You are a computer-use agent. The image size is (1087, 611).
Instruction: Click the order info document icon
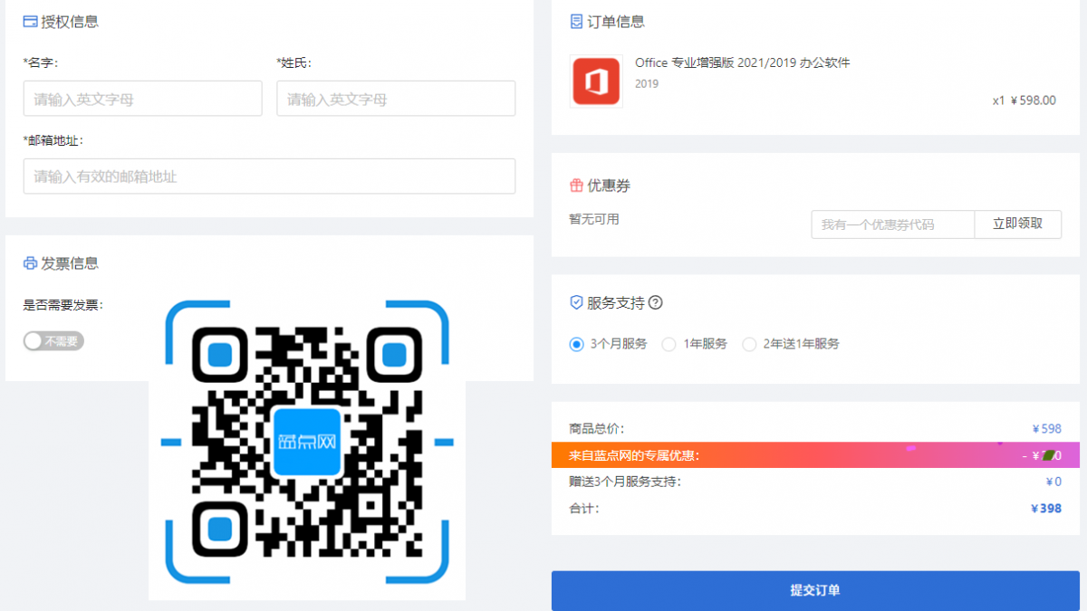click(576, 22)
